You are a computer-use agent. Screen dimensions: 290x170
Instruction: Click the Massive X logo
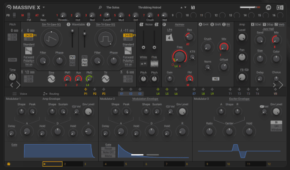point(23,7)
